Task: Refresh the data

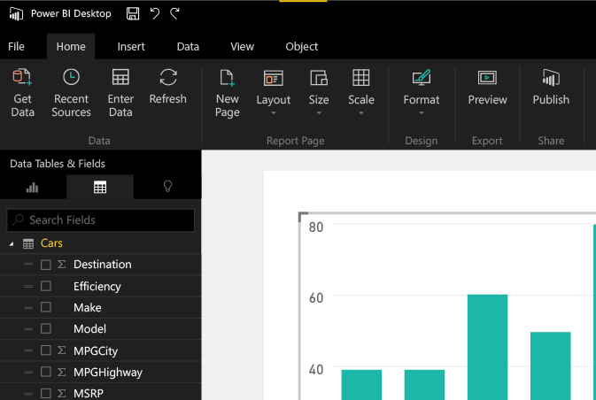Action: [168, 87]
